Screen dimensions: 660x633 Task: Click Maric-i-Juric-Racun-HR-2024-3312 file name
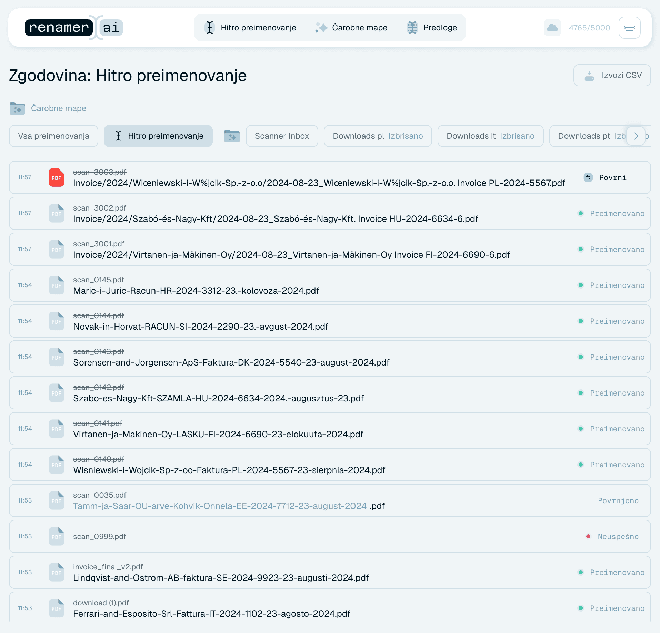pos(196,291)
